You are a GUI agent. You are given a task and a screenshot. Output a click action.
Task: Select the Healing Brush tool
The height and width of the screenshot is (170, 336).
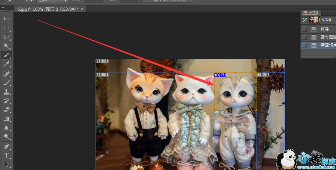click(7, 74)
